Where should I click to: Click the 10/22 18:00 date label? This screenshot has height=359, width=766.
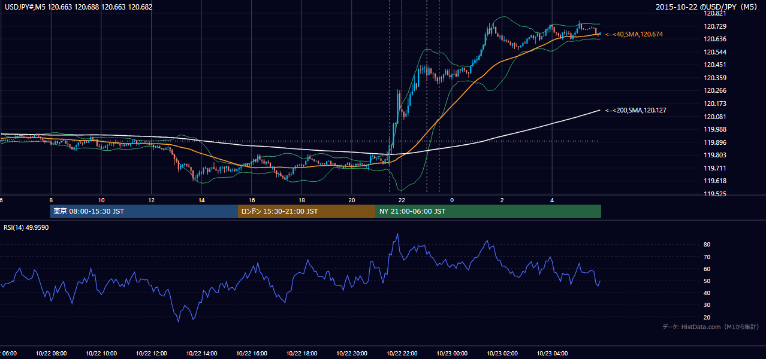(x=301, y=354)
